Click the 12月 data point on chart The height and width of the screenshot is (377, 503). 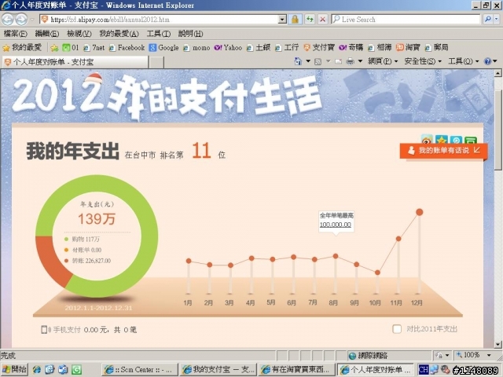(x=419, y=212)
